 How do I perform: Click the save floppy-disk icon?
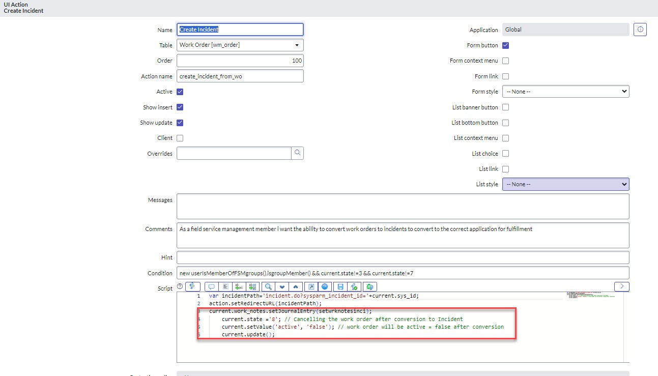340,286
